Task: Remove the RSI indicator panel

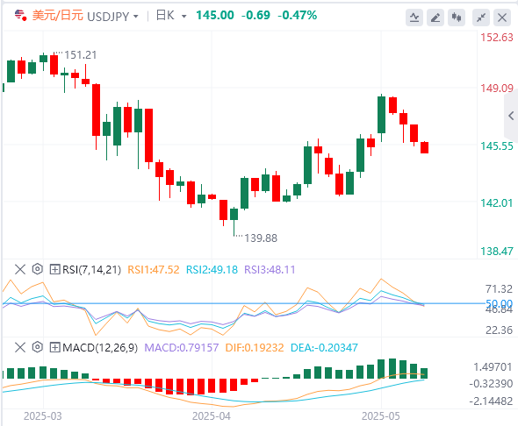Action: tap(20, 269)
